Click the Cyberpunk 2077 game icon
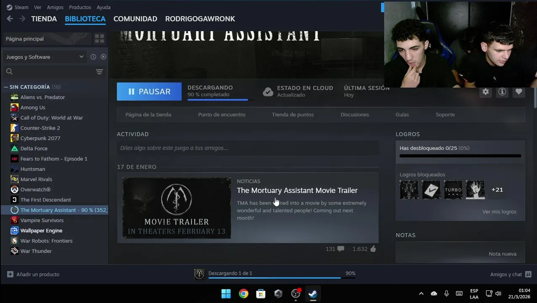 [x=14, y=138]
